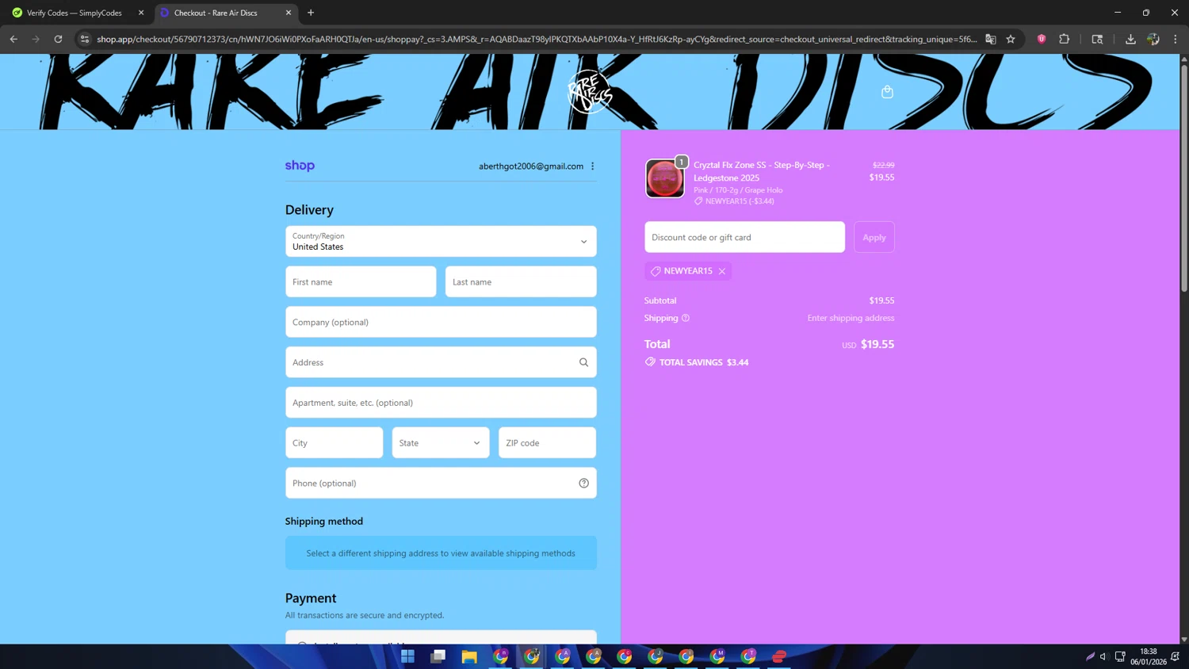Click the aberthgot2006@gmail.com email text
The width and height of the screenshot is (1189, 669).
coord(531,166)
